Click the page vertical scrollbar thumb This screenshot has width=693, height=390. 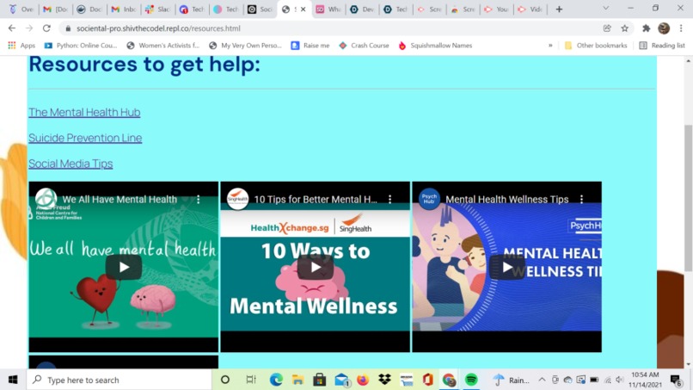pos(688,197)
